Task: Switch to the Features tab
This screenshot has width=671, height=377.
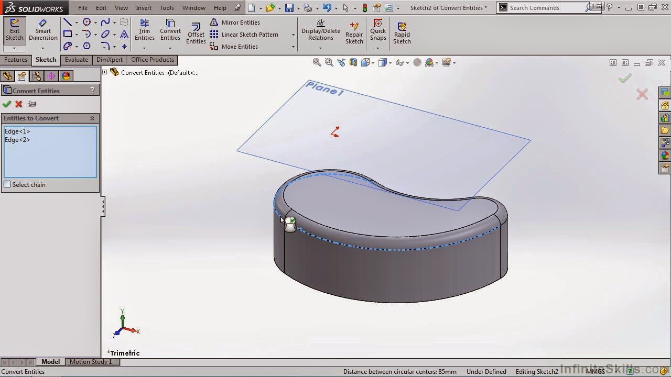Action: 16,60
